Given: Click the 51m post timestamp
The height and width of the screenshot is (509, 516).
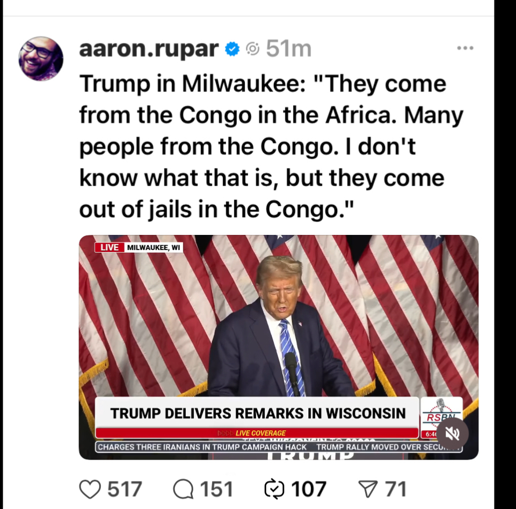Looking at the screenshot, I should point(288,49).
